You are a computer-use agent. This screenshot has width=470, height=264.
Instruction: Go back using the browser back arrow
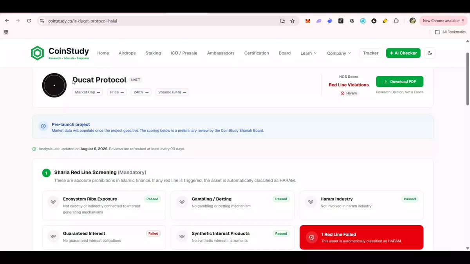click(x=7, y=21)
